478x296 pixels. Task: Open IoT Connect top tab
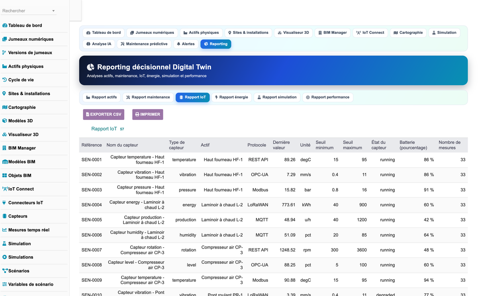(370, 33)
